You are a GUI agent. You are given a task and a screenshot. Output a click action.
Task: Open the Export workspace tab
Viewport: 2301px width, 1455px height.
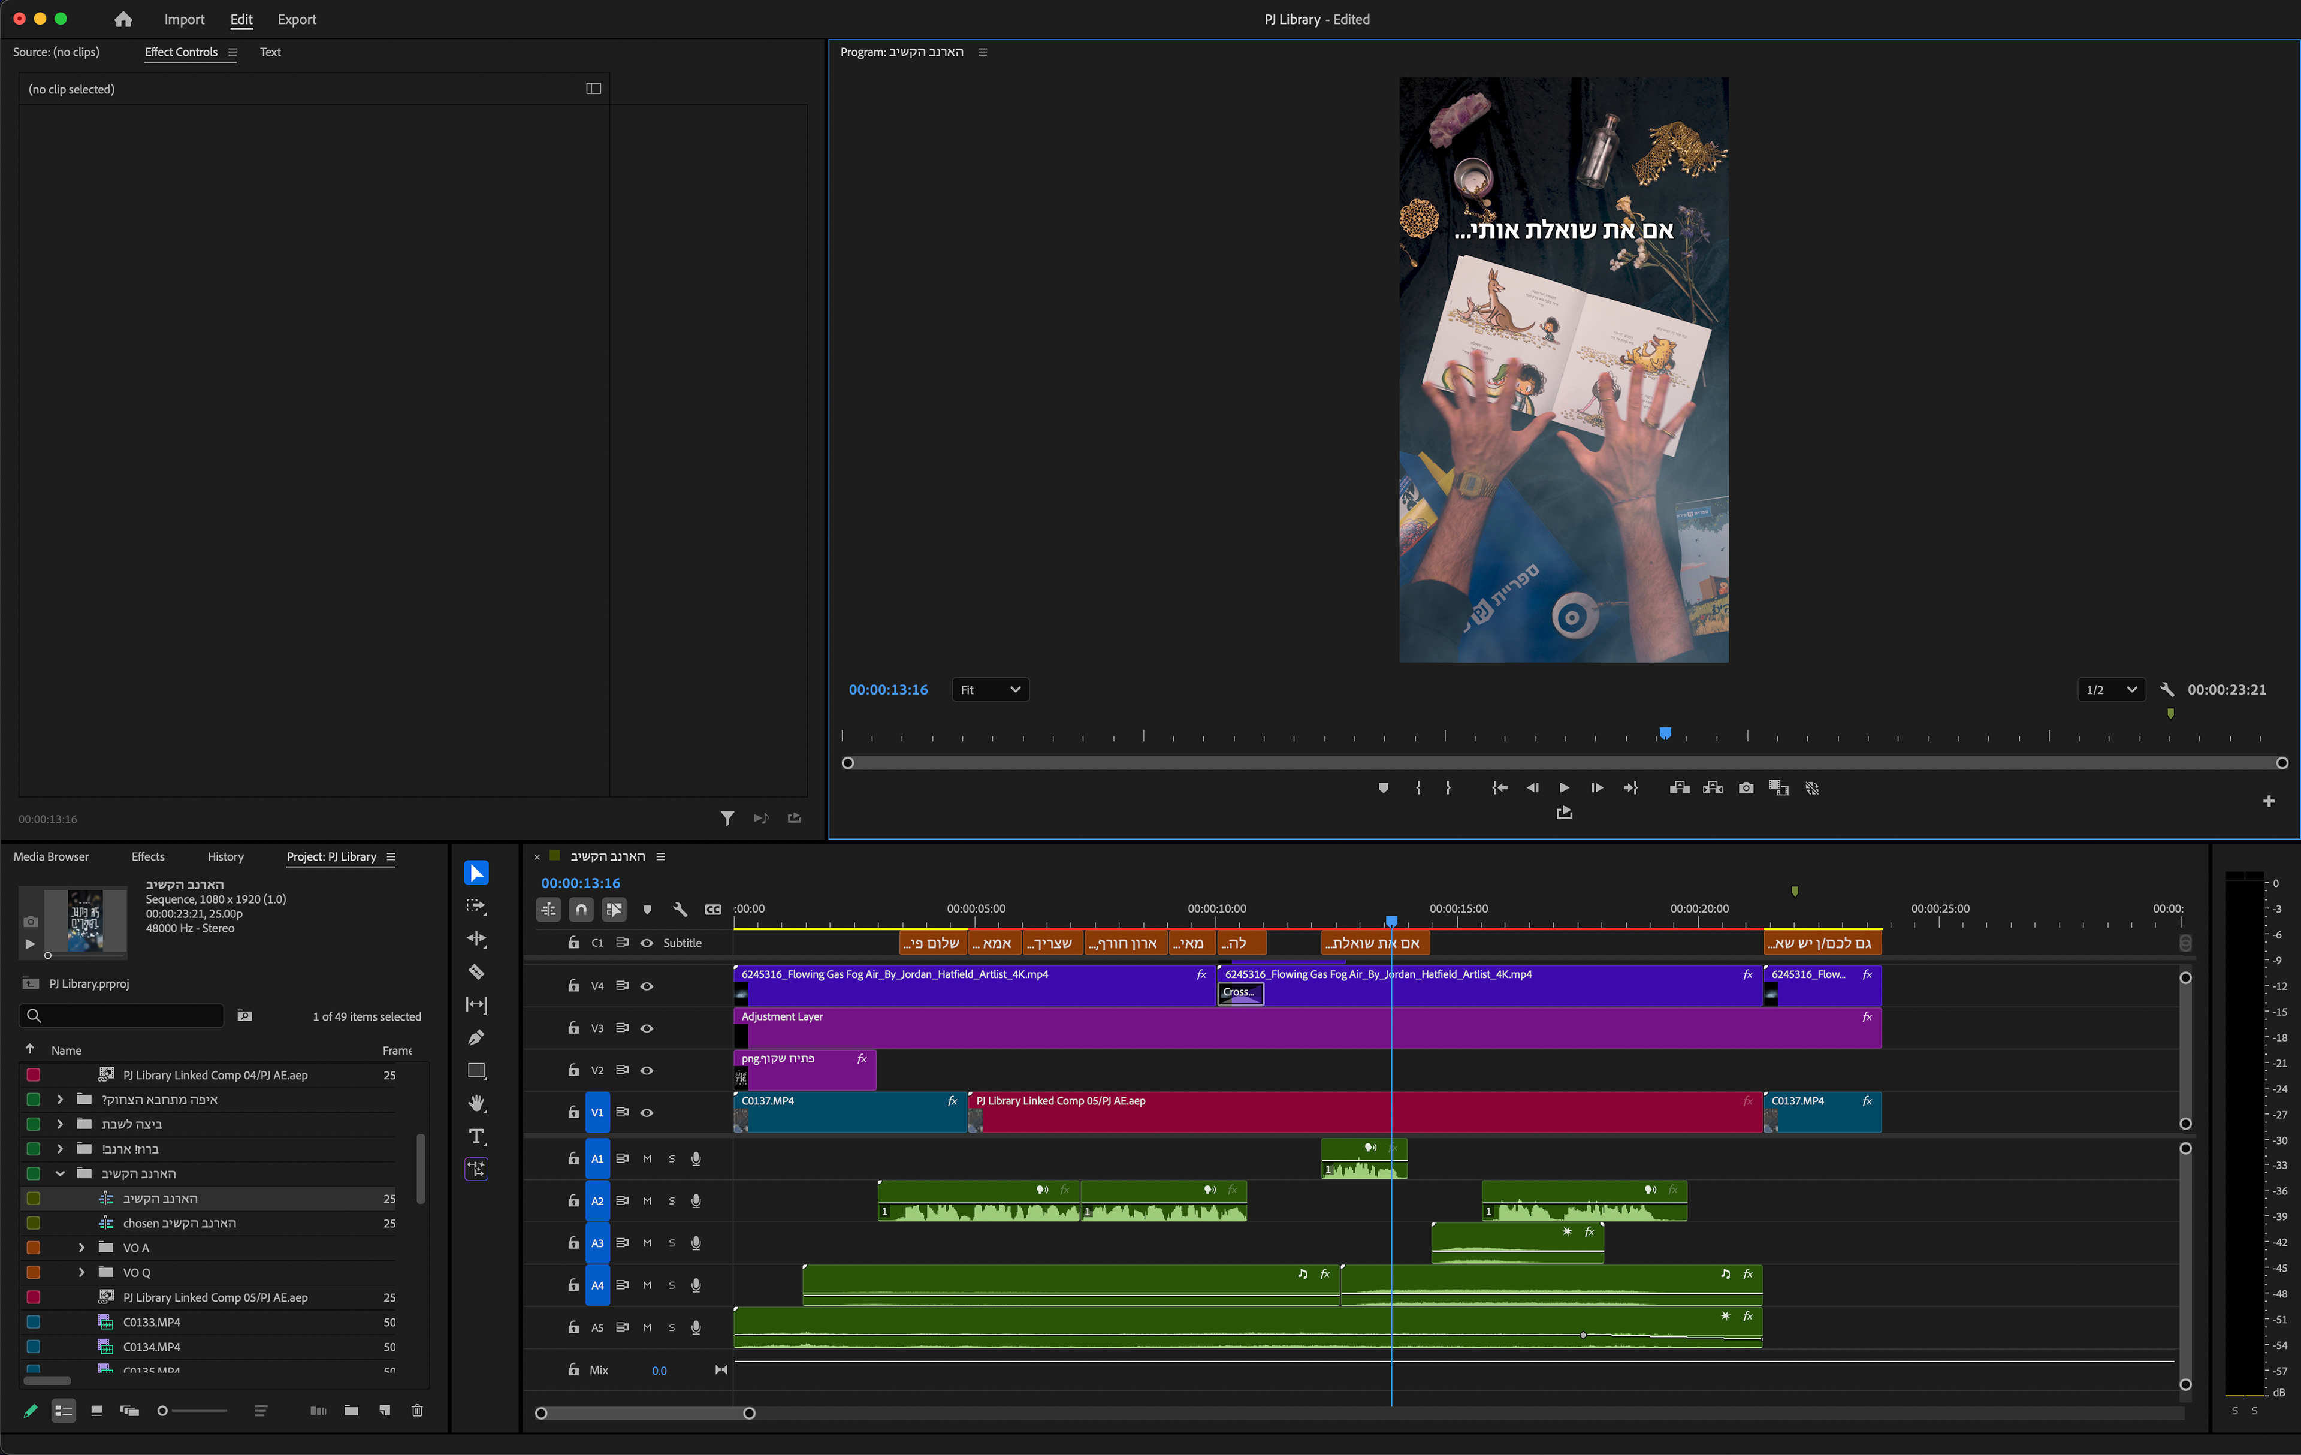tap(297, 19)
